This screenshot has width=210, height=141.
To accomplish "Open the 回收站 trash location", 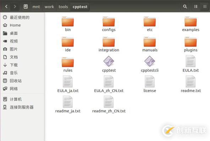I will click(16, 81).
